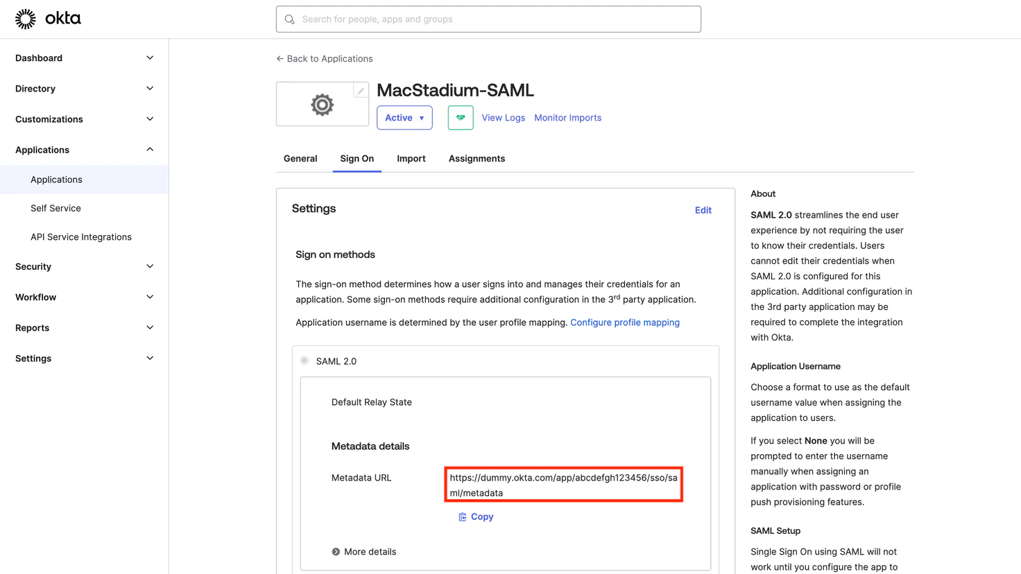The width and height of the screenshot is (1021, 574).
Task: Click the arrow icon beside More details
Action: (336, 552)
